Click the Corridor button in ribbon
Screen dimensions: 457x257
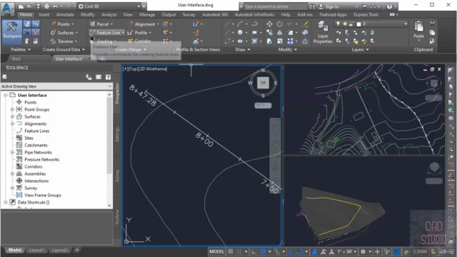coord(140,41)
